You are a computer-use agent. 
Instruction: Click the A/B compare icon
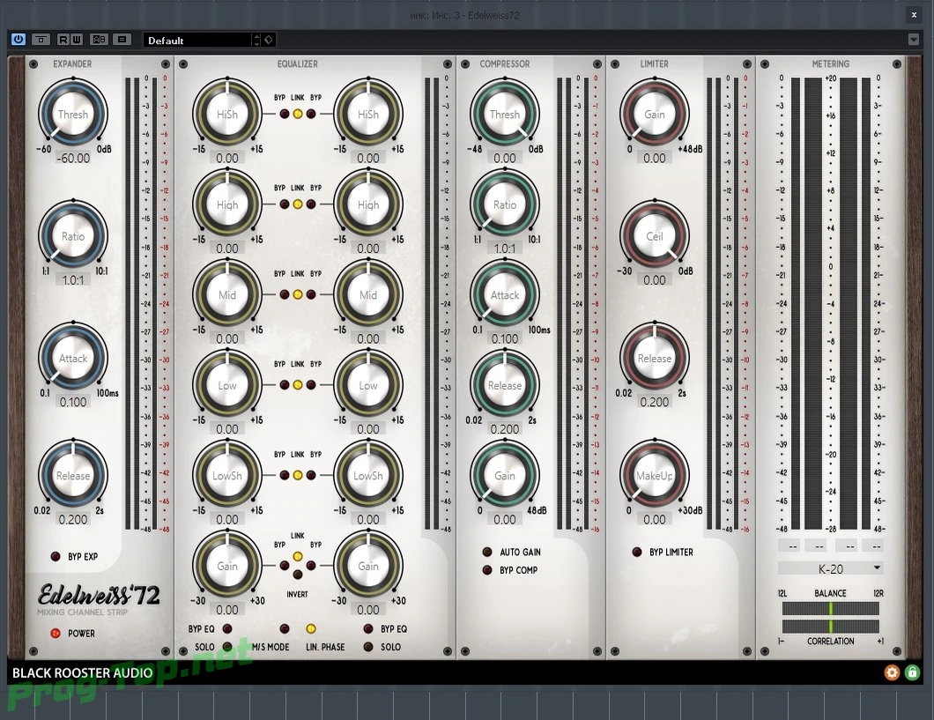tap(99, 40)
